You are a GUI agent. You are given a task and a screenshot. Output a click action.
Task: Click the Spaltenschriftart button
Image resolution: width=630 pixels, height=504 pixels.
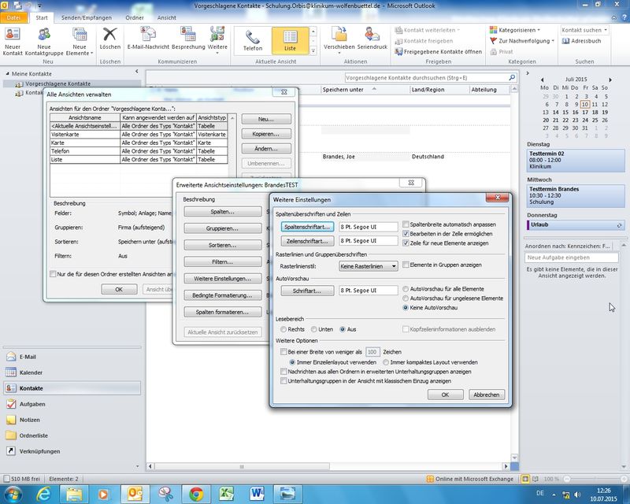(307, 226)
